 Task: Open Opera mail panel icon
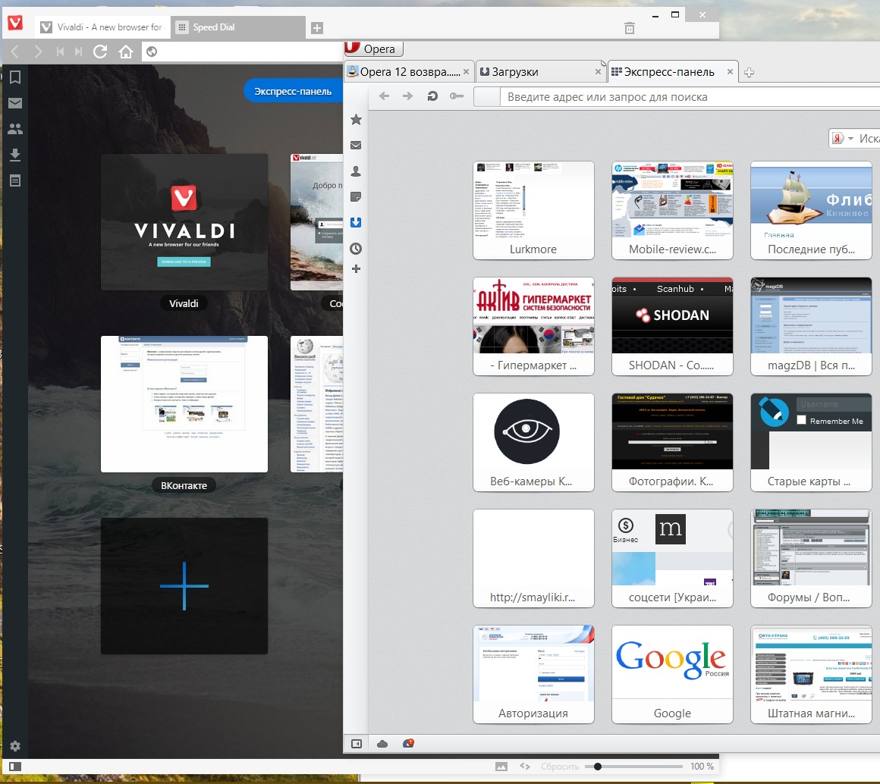pos(356,146)
